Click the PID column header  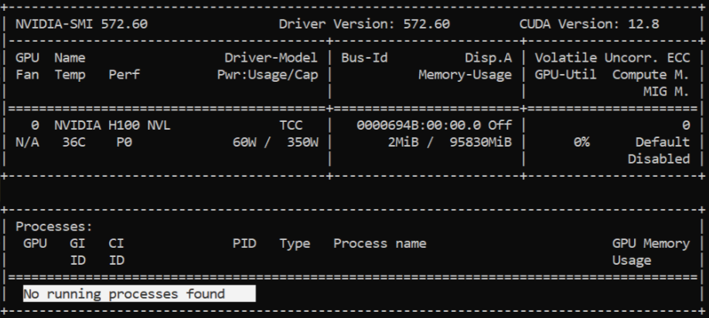pos(244,243)
